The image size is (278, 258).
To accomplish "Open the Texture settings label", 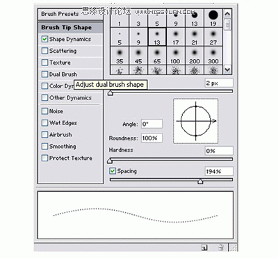I will [x=60, y=63].
